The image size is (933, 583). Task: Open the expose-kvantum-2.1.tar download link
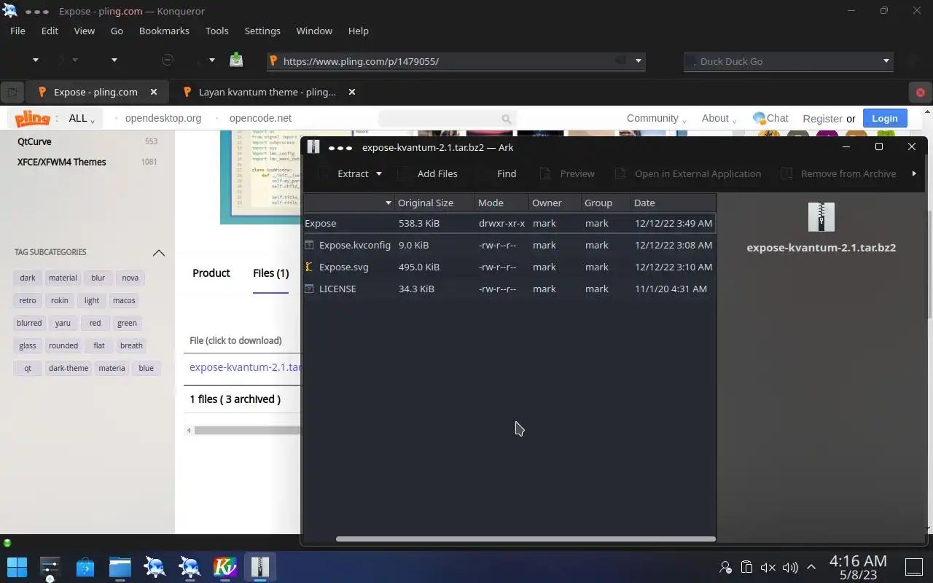tap(245, 367)
